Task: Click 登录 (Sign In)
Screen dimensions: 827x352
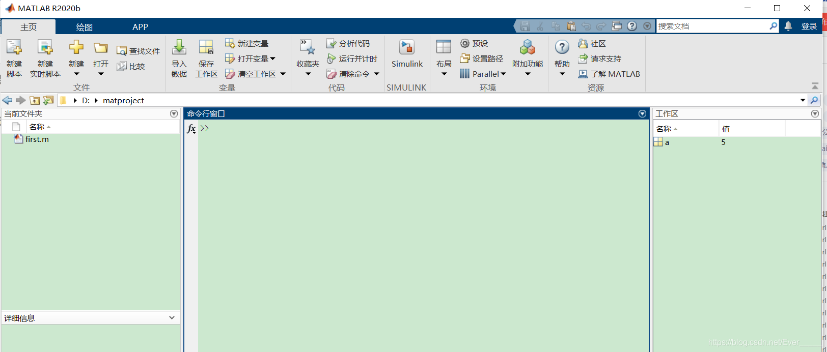Action: [x=809, y=26]
